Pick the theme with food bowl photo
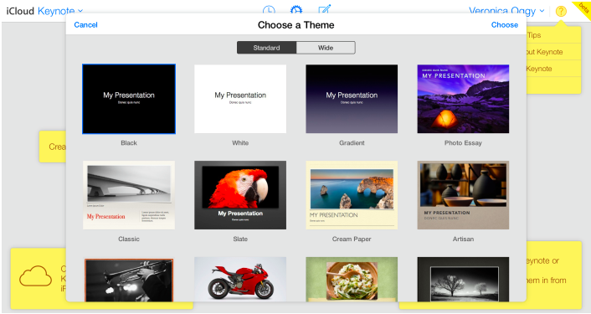This screenshot has width=591, height=314. (352, 280)
